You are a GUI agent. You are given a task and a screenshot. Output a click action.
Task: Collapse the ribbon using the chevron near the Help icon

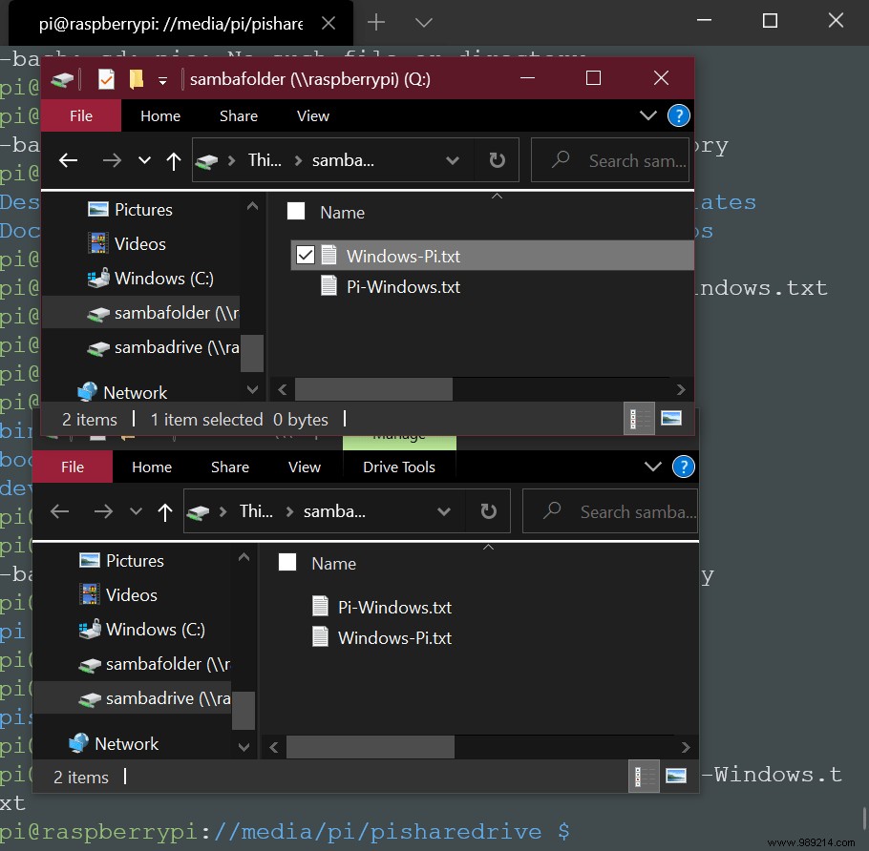[x=648, y=115]
